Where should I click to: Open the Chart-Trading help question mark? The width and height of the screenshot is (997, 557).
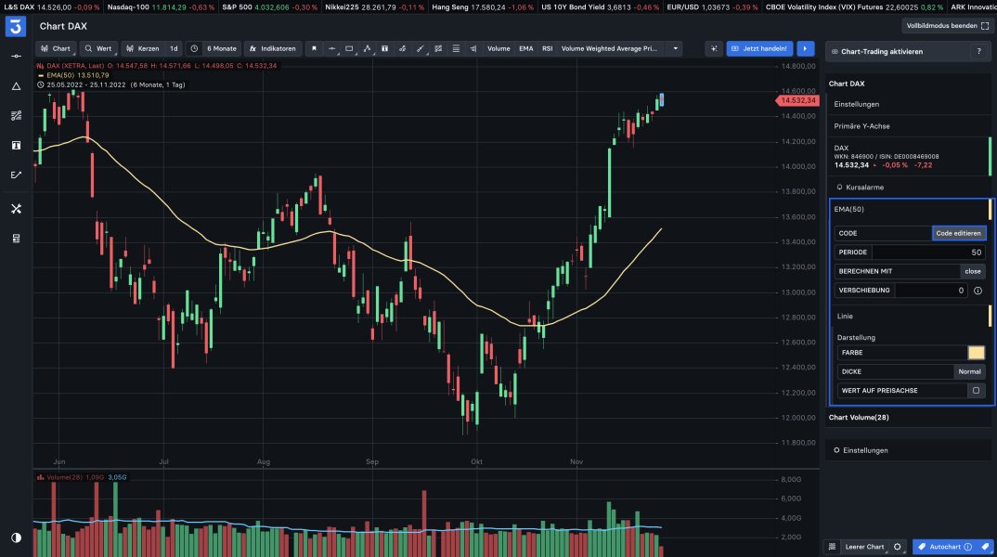point(978,52)
